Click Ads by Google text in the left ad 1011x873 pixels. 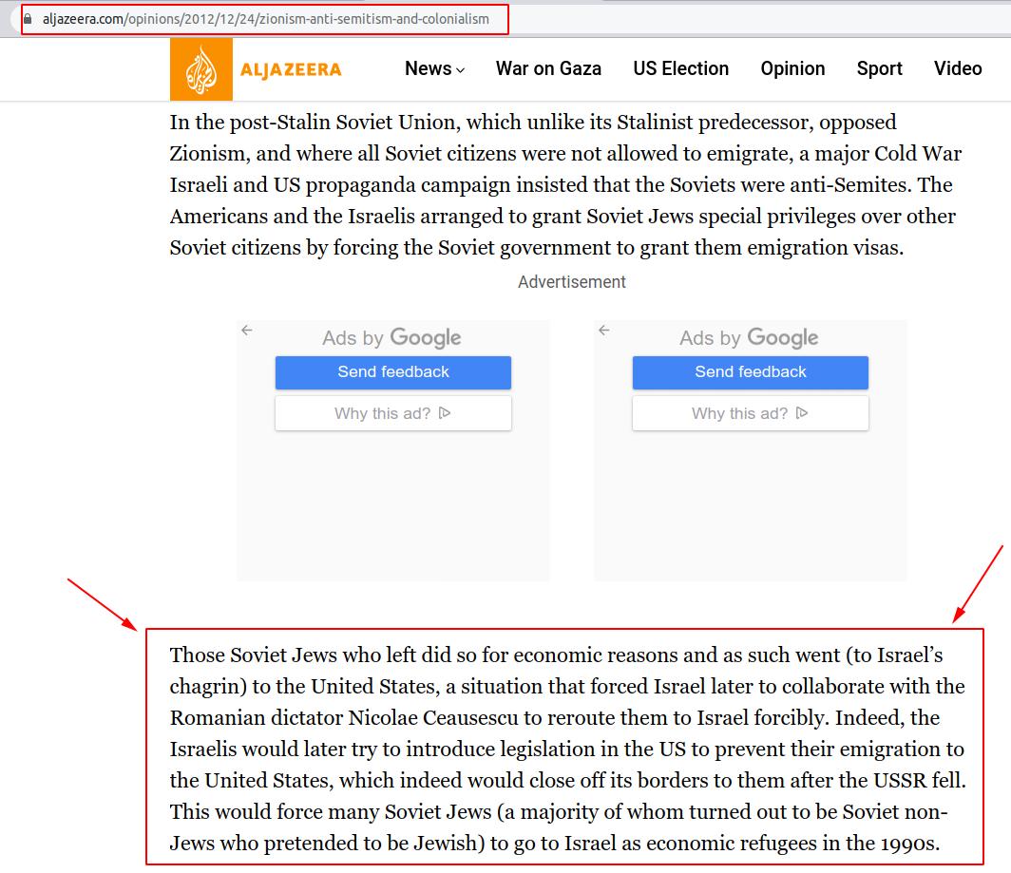click(x=391, y=338)
